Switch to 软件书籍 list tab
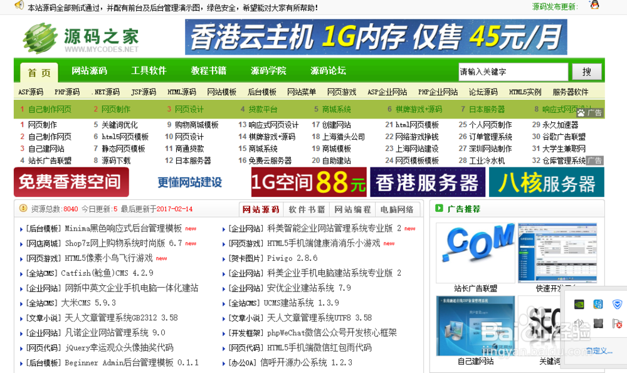 pos(307,209)
